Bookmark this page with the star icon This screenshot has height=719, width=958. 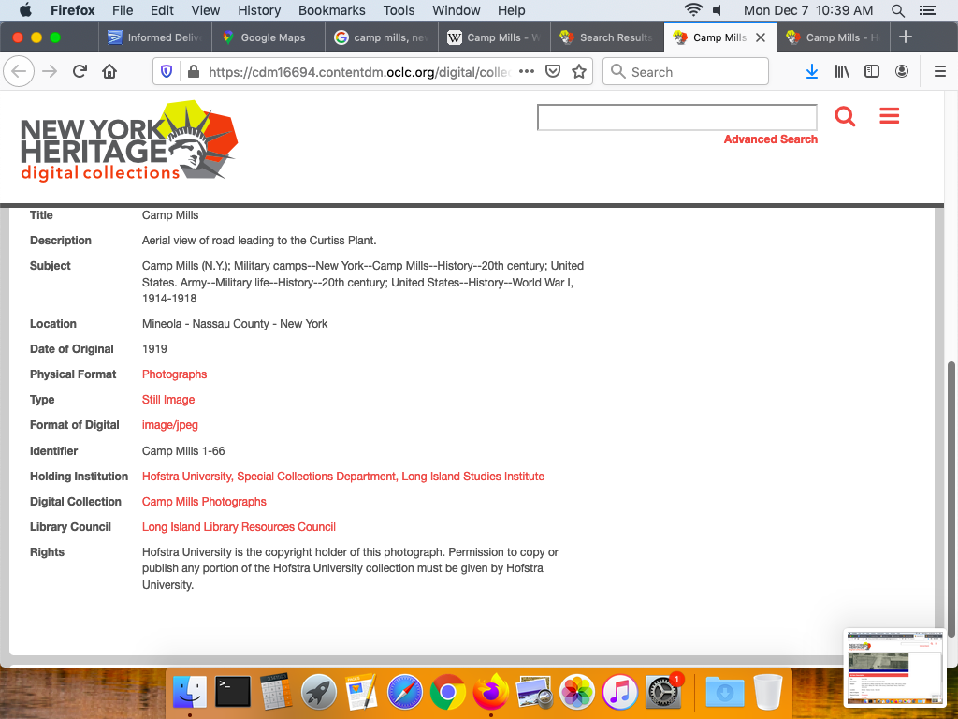pyautogui.click(x=579, y=72)
